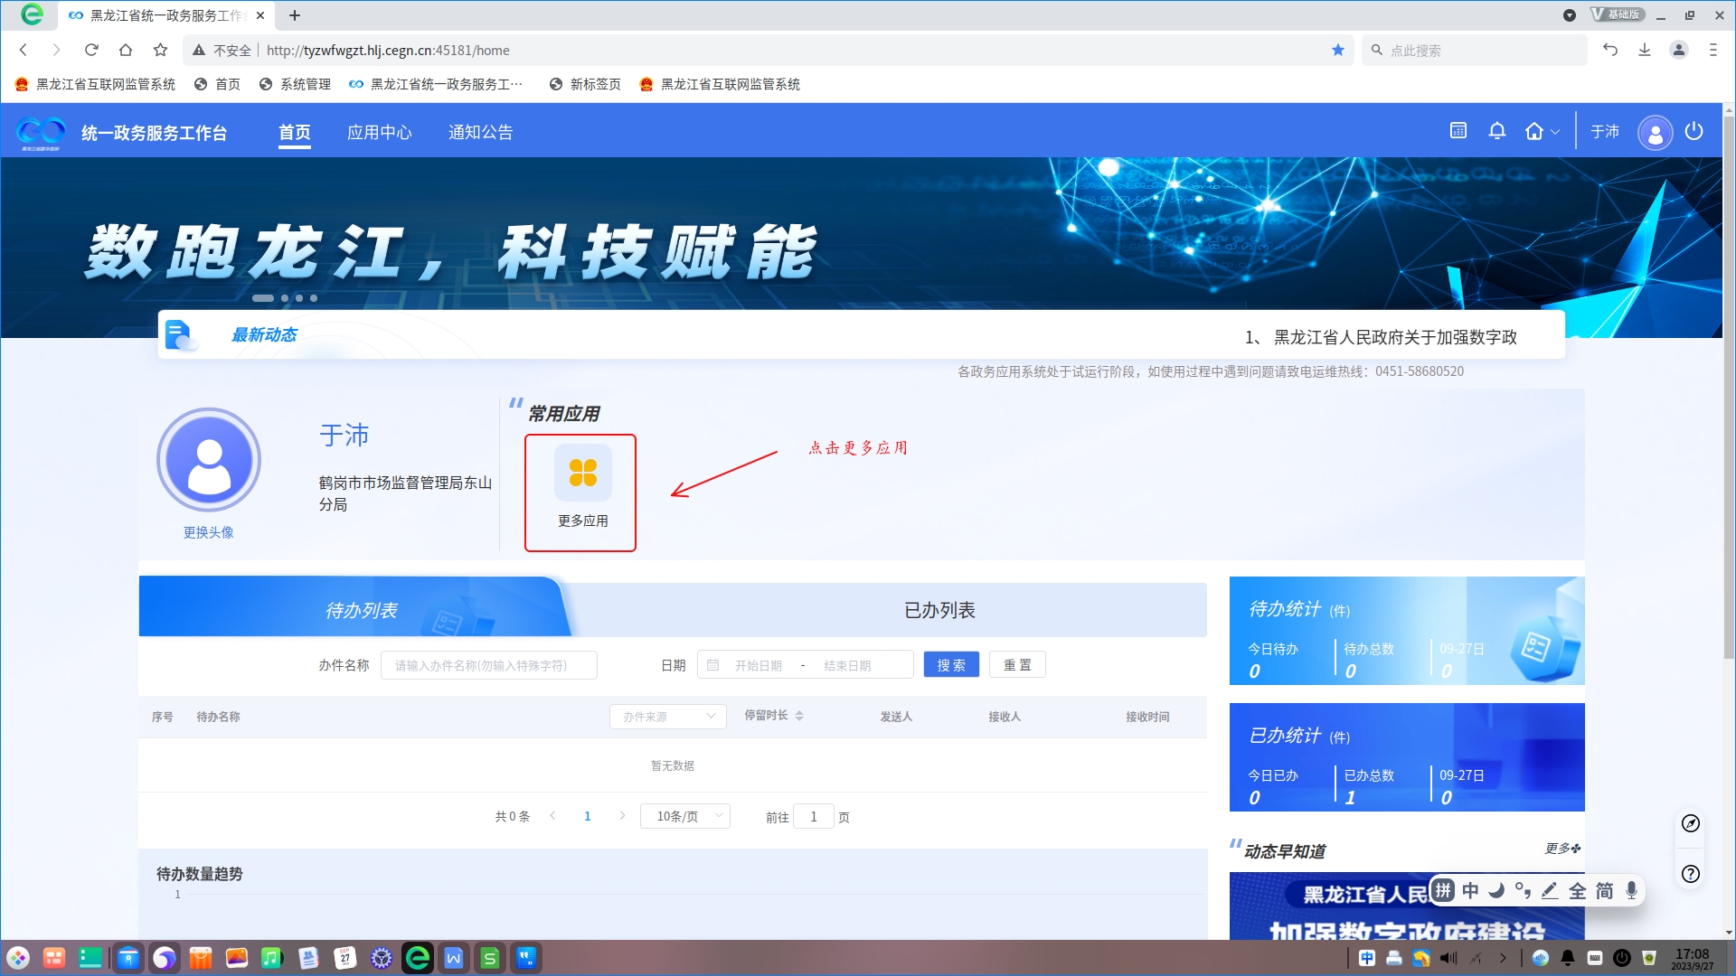Switch to 已办列表 tab
This screenshot has height=976, width=1736.
tap(939, 611)
